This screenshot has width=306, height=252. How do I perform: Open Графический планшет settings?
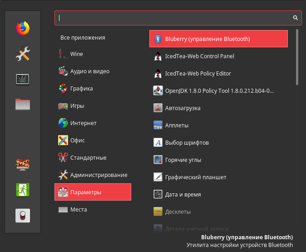click(x=218, y=177)
